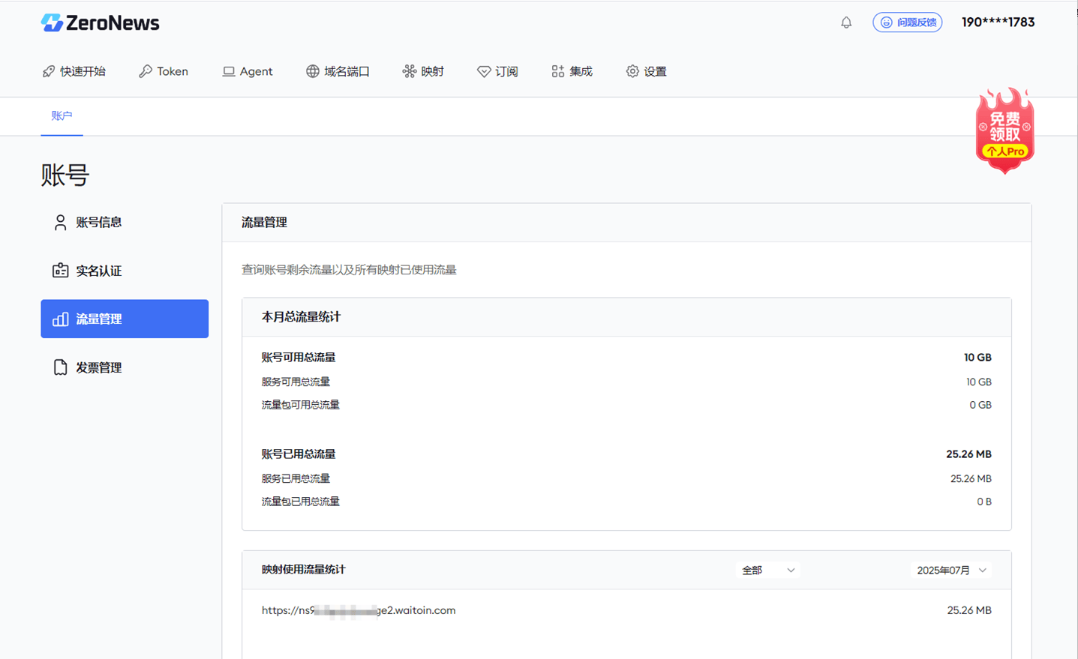Open the notifications bell icon
Screen dimensions: 1078x659
pyautogui.click(x=846, y=22)
